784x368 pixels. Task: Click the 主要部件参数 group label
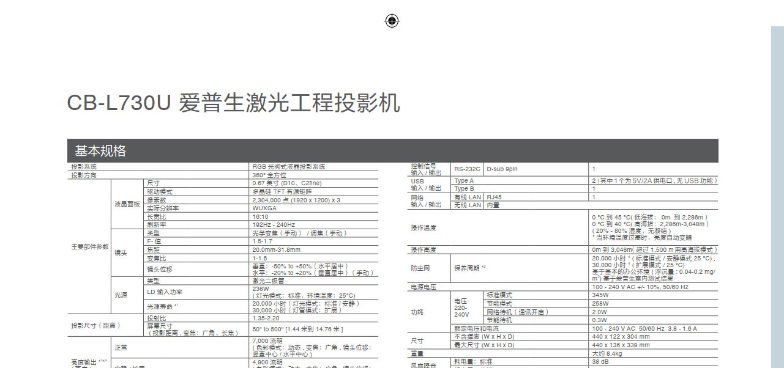[x=89, y=247]
